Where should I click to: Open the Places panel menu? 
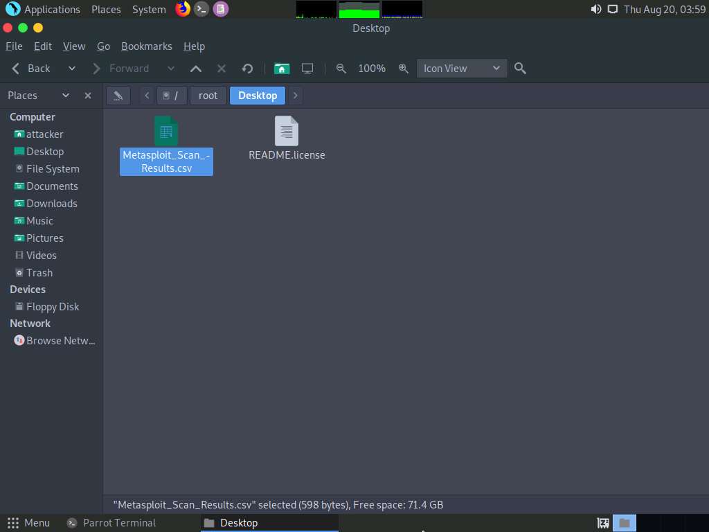[x=106, y=9]
